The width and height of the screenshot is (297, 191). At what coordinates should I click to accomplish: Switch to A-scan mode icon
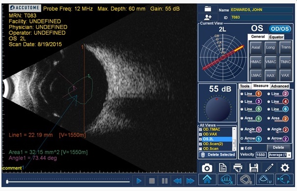(227, 179)
